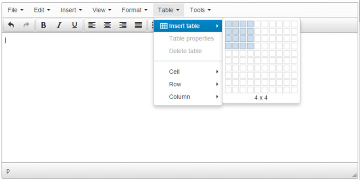Grab the editor resize handle corner

[x=355, y=175]
